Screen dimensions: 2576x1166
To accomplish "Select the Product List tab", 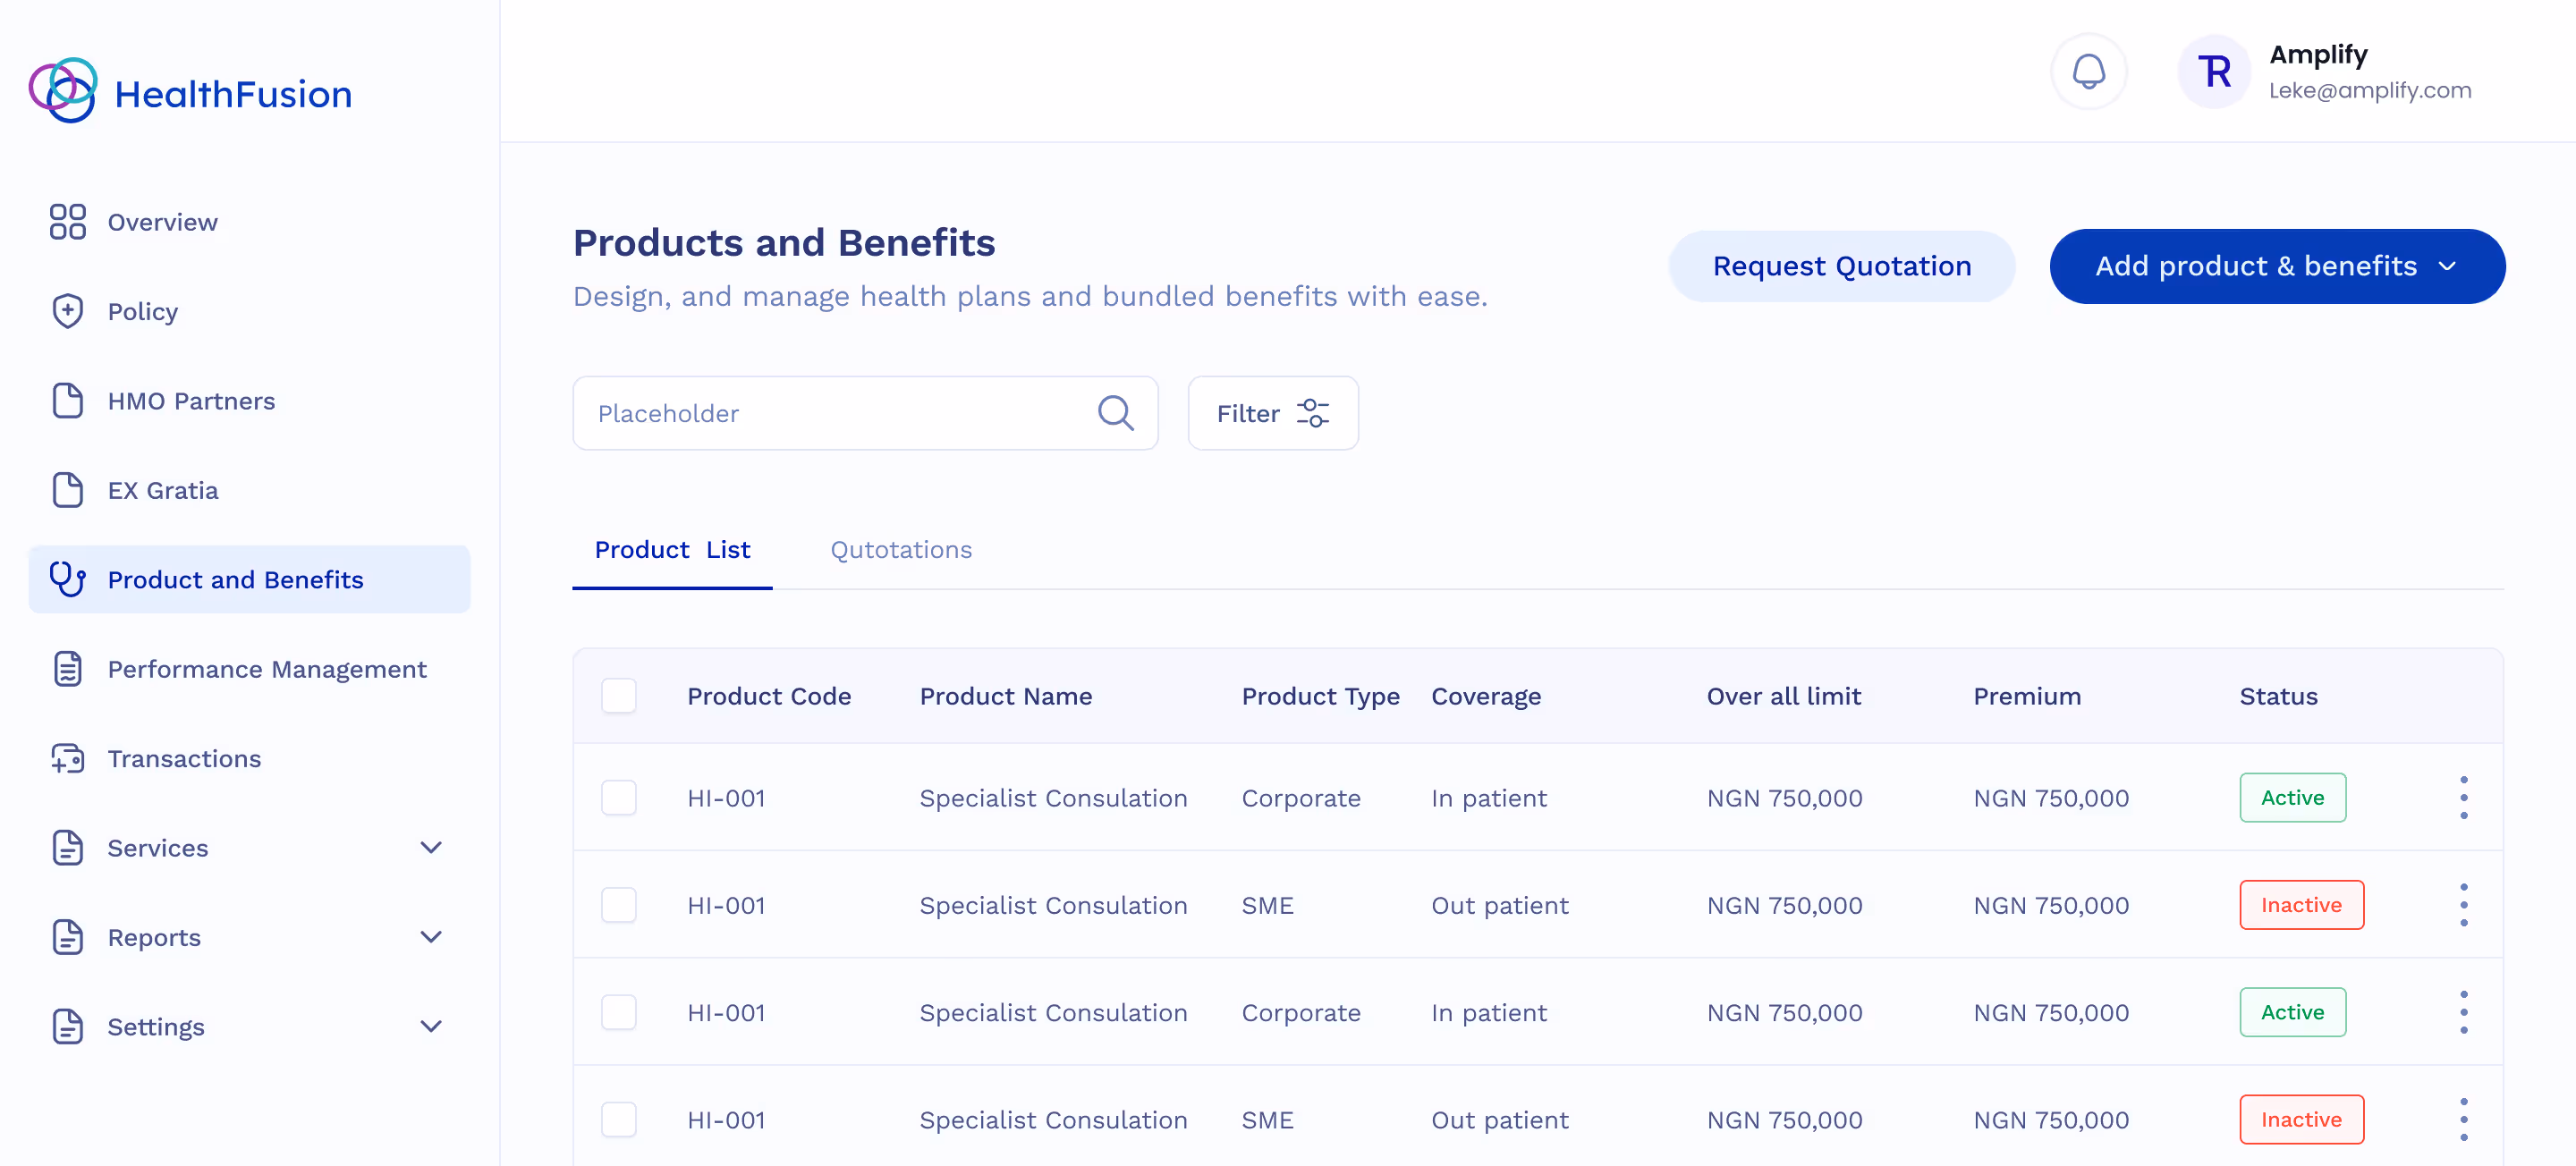I will tap(672, 550).
